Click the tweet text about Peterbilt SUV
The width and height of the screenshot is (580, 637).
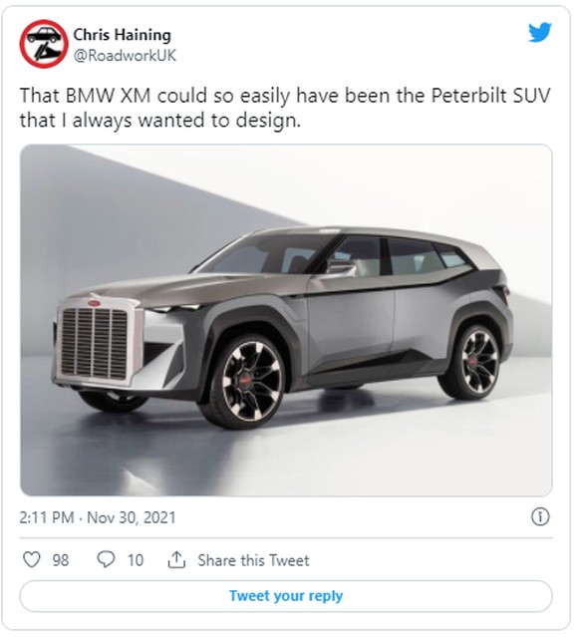[x=285, y=108]
